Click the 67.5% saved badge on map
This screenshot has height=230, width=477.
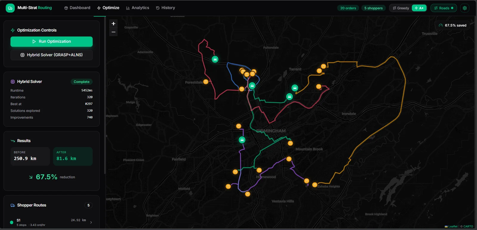[x=453, y=25]
